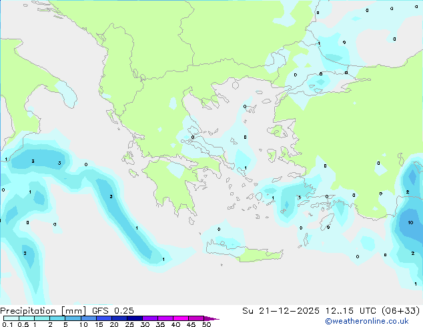Click the "45" legend scale label

(191, 324)
